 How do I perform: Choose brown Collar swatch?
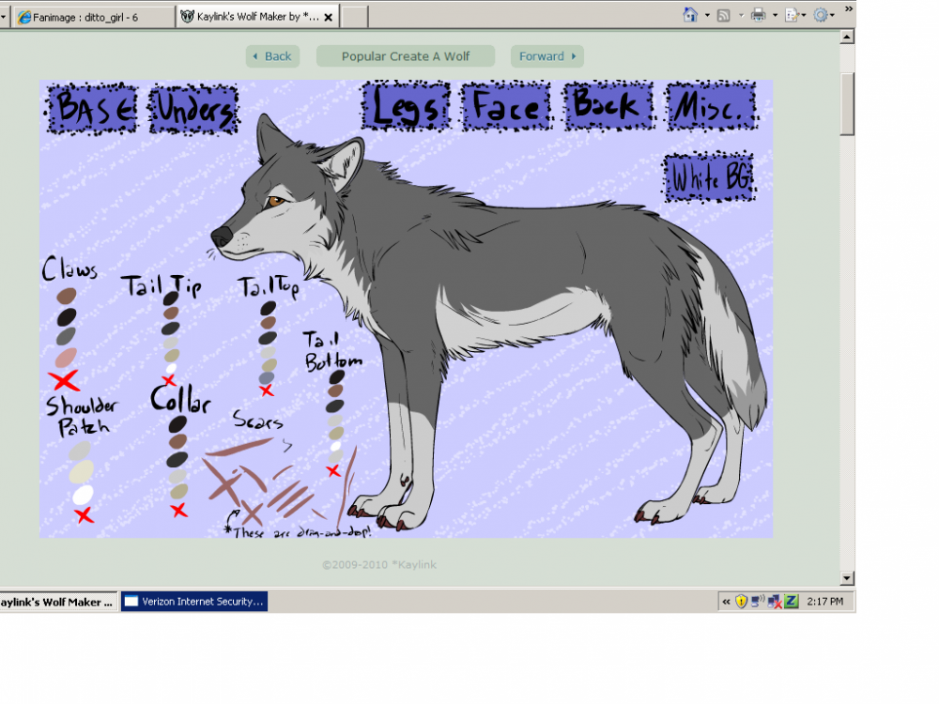click(177, 442)
